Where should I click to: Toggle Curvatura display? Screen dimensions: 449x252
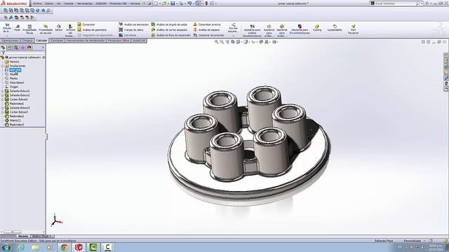(128, 35)
